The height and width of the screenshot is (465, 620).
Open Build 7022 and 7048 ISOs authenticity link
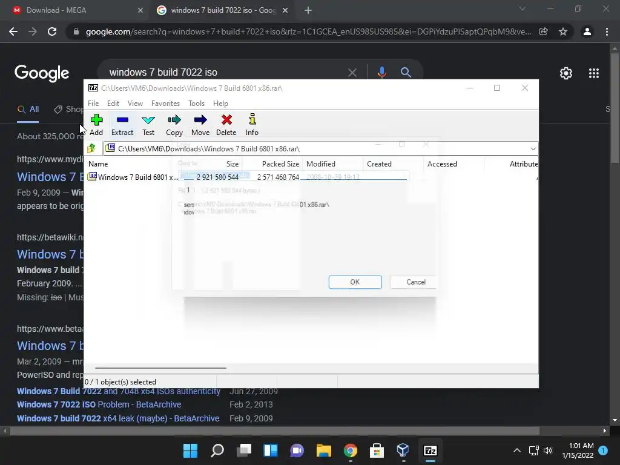click(x=118, y=391)
